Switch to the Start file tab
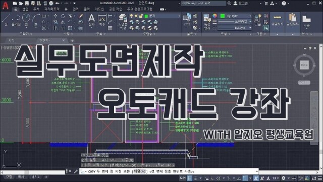The width and height of the screenshot is (323, 182). pyautogui.click(x=11, y=40)
